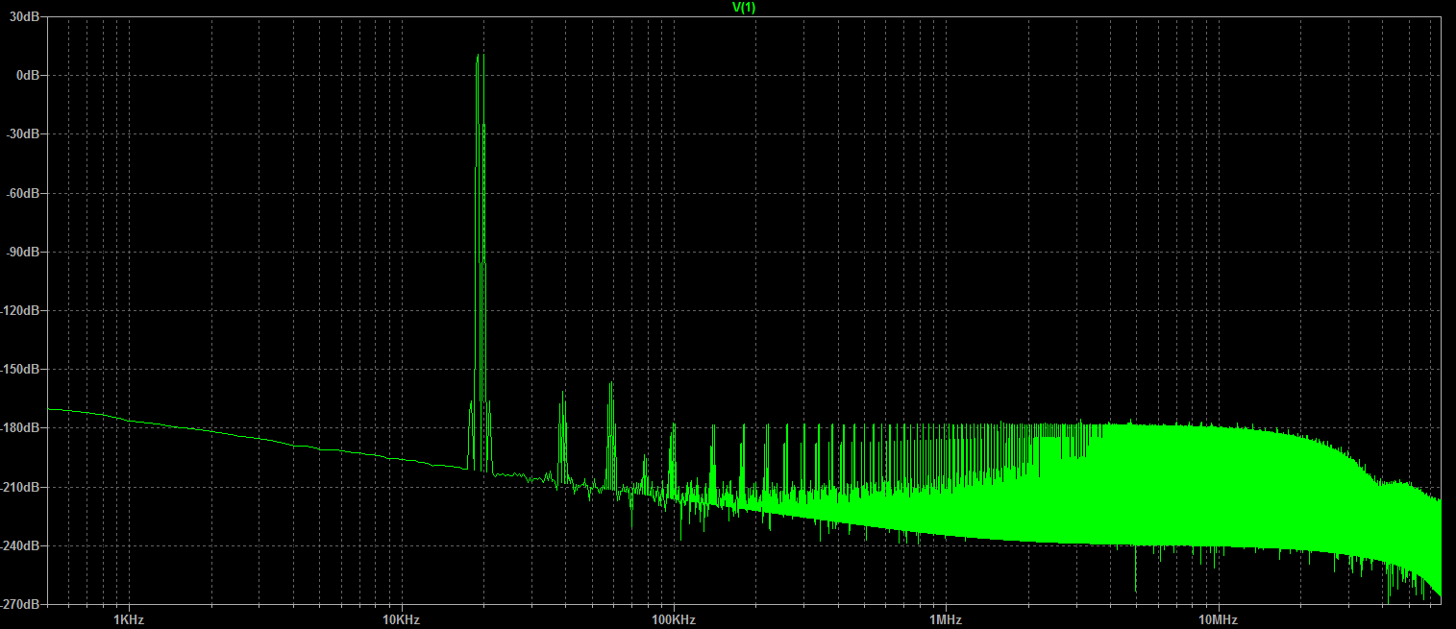Click the V(1) trace label
Screen dimensions: 1456x629
click(x=743, y=8)
